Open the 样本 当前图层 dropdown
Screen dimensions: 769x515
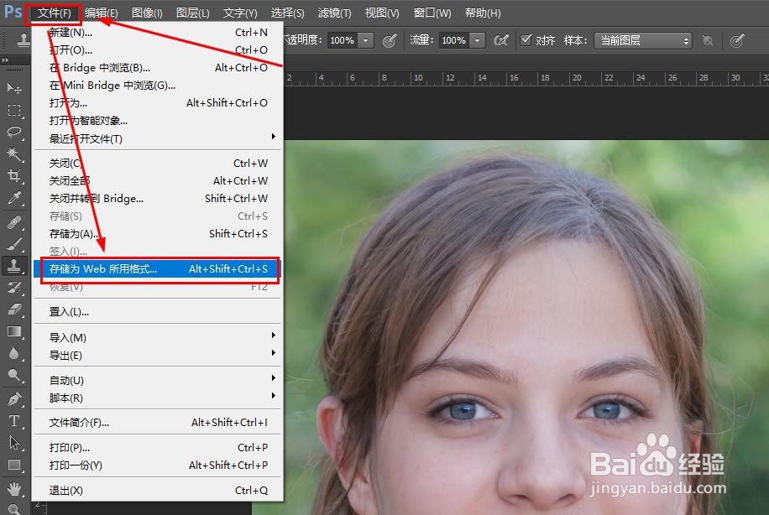(x=643, y=40)
